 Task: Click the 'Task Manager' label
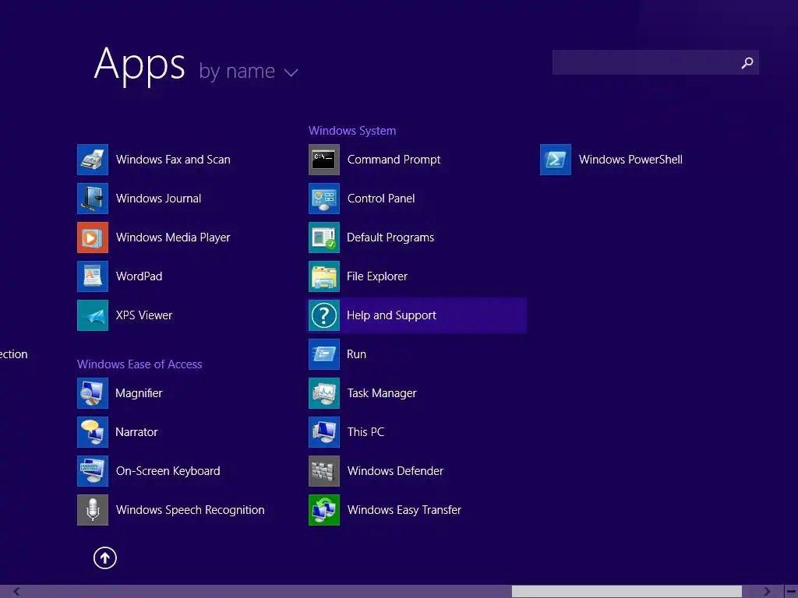(x=382, y=393)
